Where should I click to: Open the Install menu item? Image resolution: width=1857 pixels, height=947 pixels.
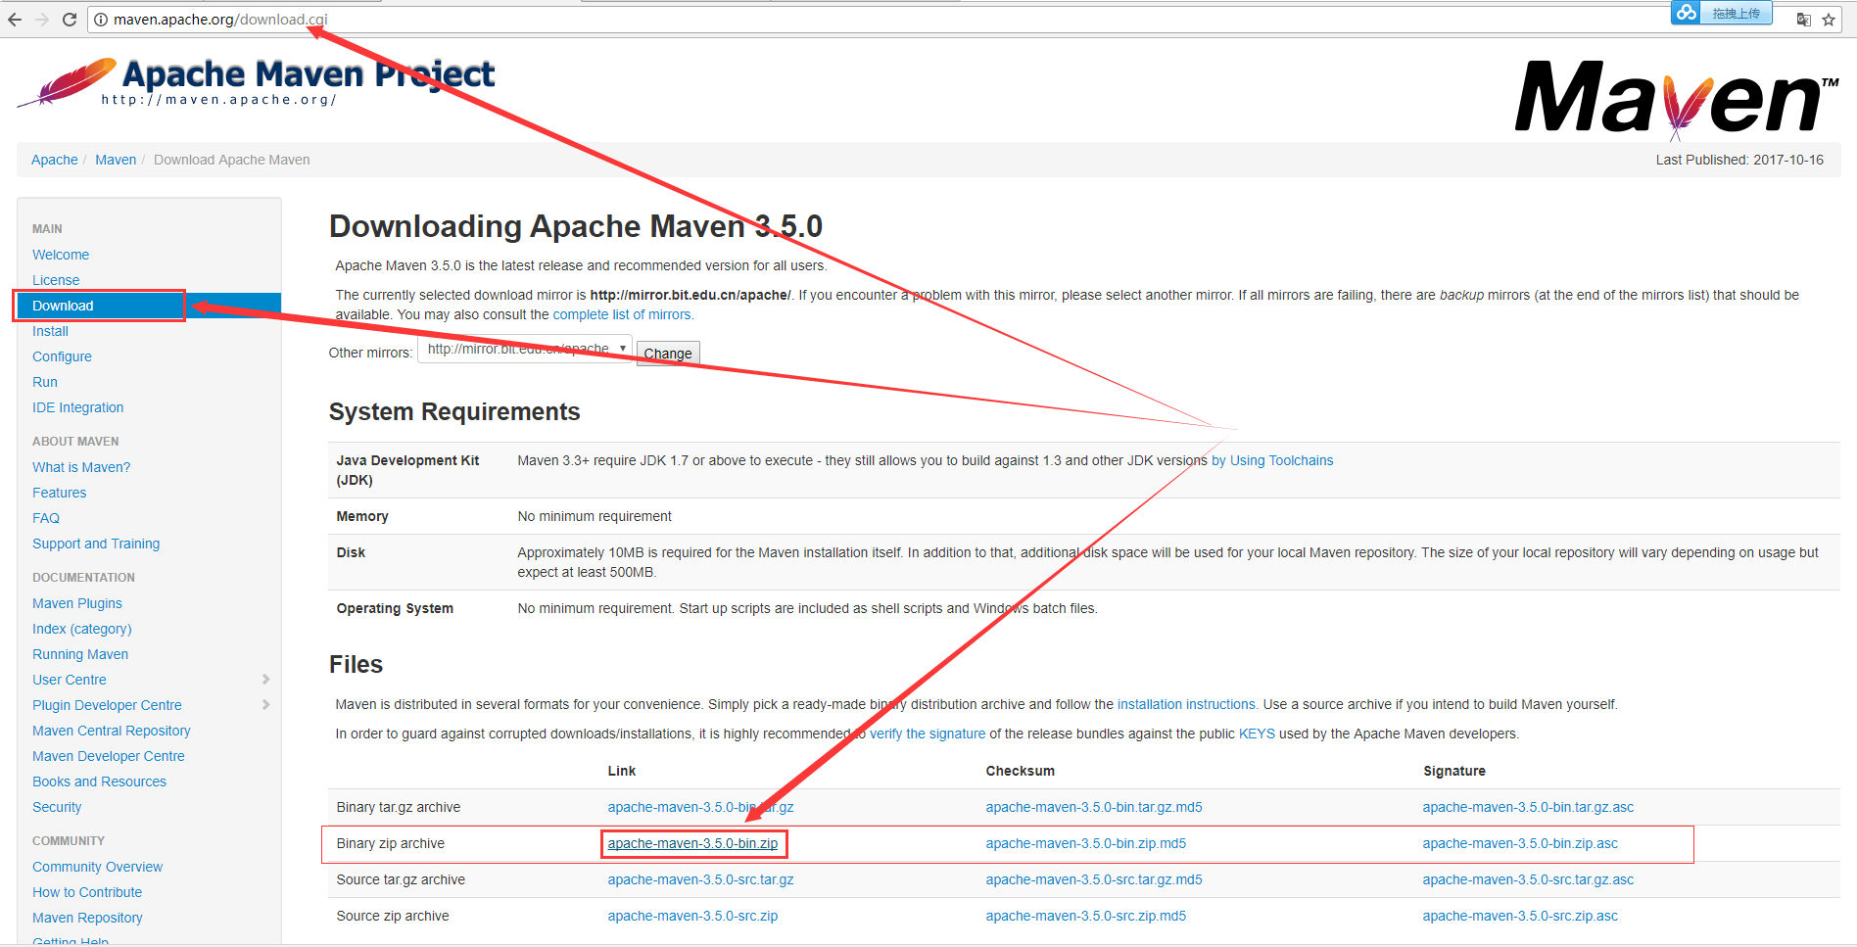point(50,331)
